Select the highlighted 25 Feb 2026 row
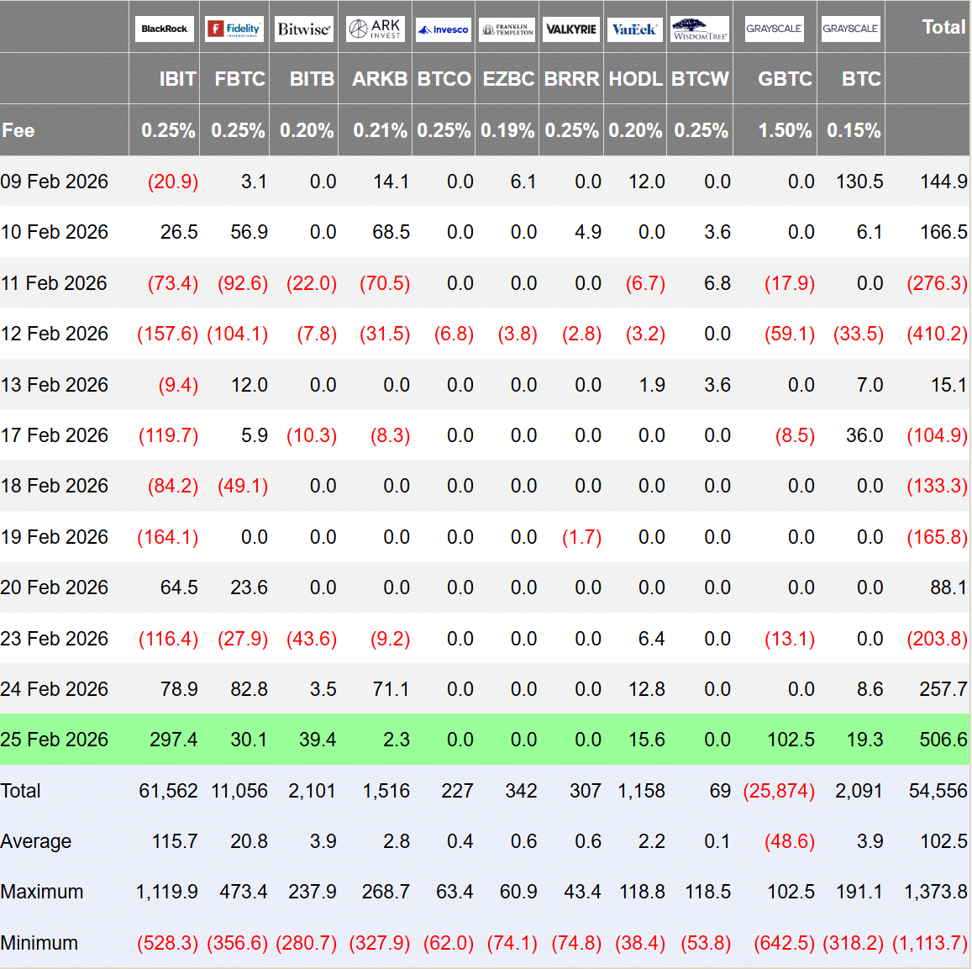 485,739
